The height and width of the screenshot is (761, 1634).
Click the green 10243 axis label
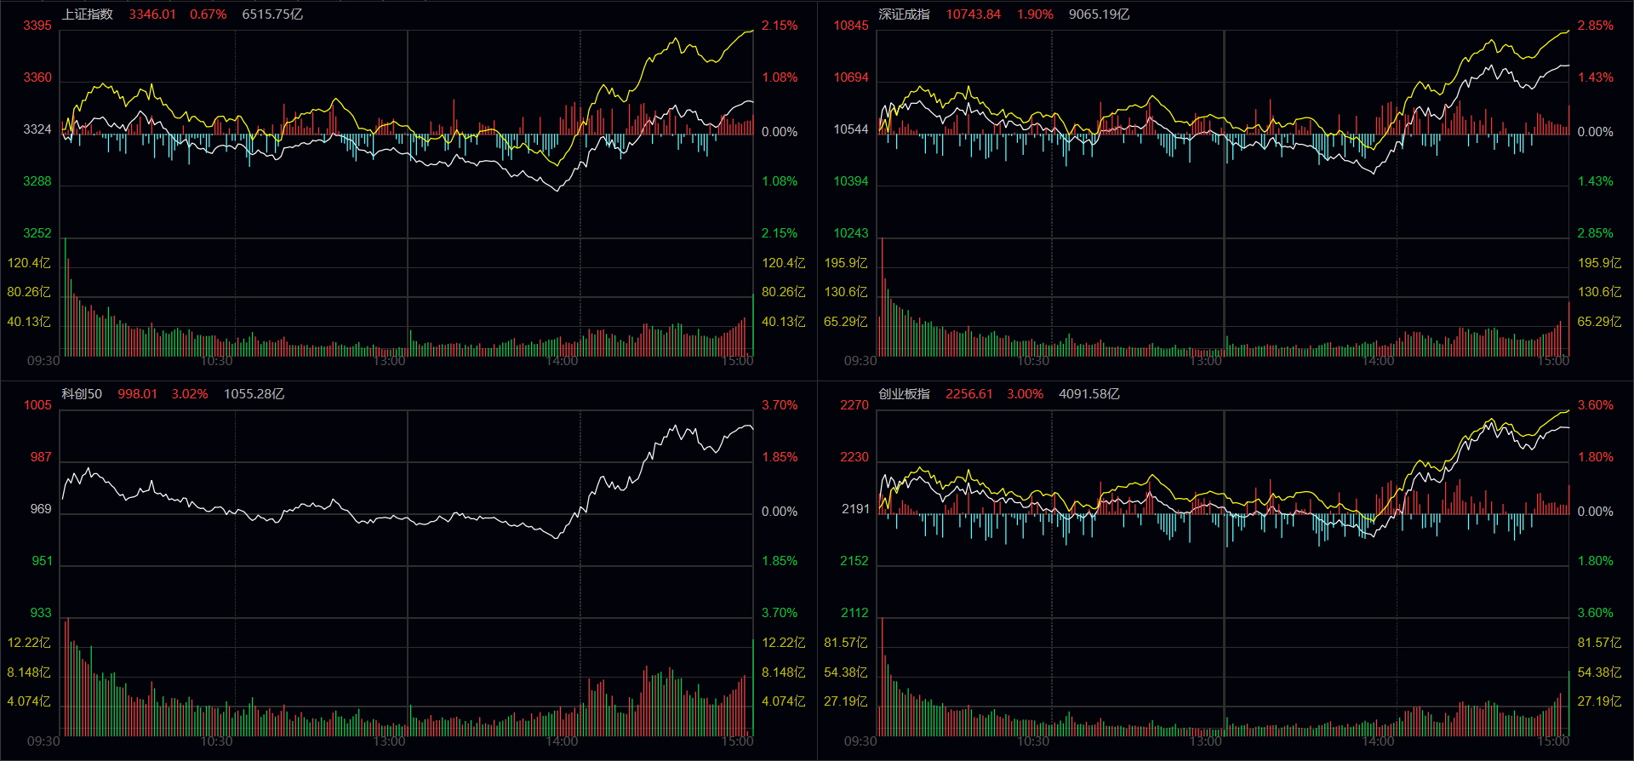tap(851, 233)
